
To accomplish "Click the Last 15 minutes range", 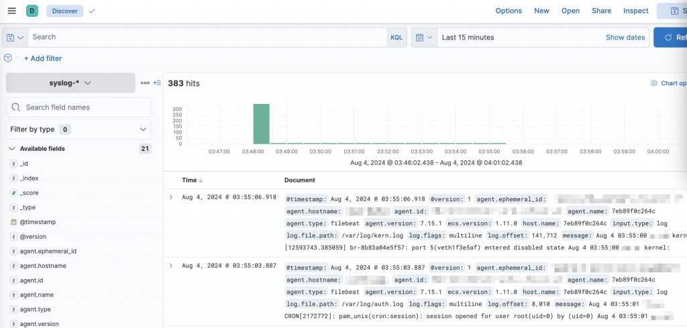I will pyautogui.click(x=468, y=38).
